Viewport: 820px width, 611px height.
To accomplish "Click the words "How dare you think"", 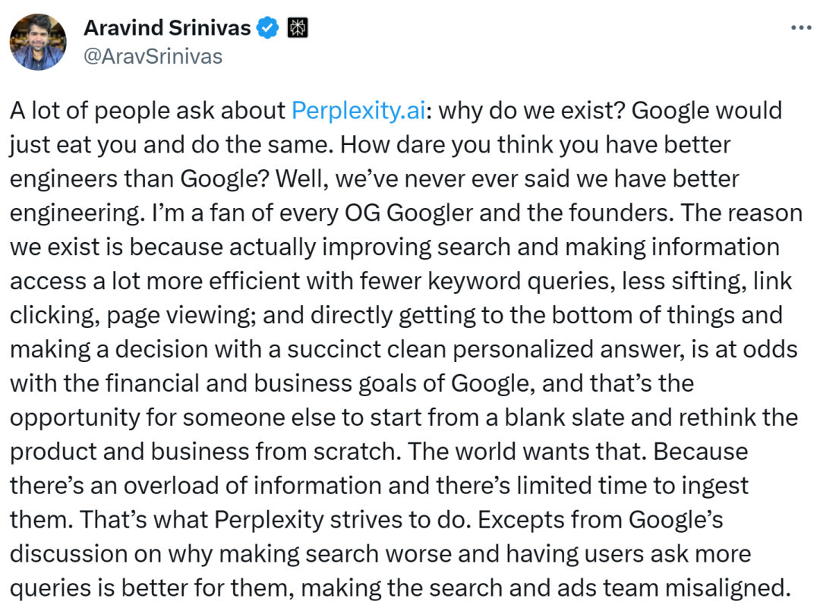I will pyautogui.click(x=408, y=145).
